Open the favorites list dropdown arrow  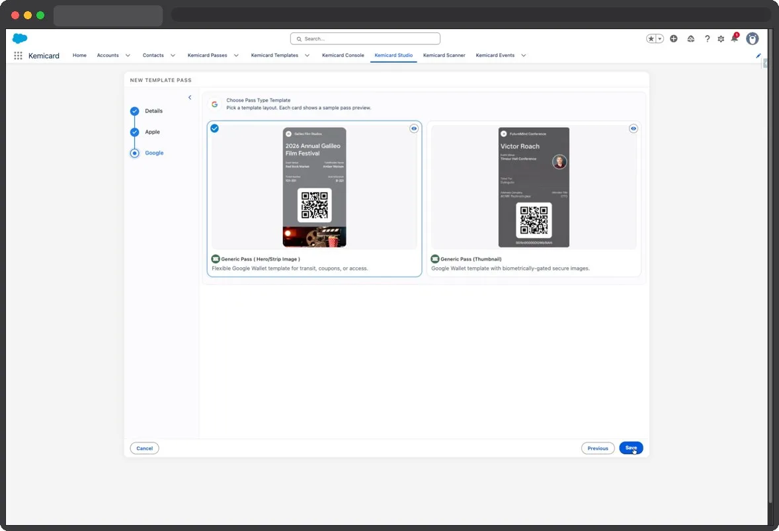(660, 39)
